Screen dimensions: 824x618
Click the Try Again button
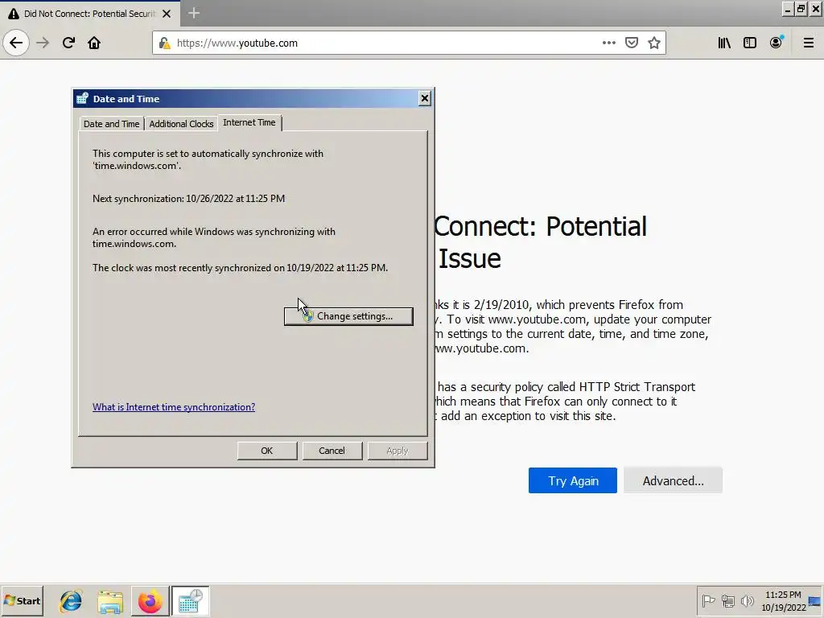click(x=573, y=480)
